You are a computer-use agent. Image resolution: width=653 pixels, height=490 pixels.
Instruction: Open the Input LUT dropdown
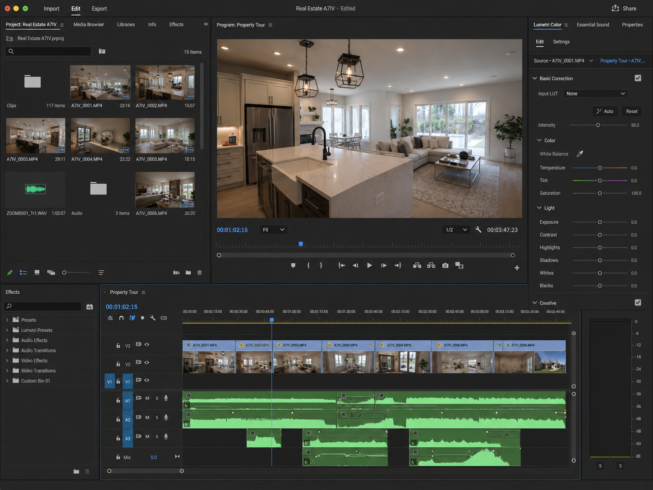[x=595, y=93]
